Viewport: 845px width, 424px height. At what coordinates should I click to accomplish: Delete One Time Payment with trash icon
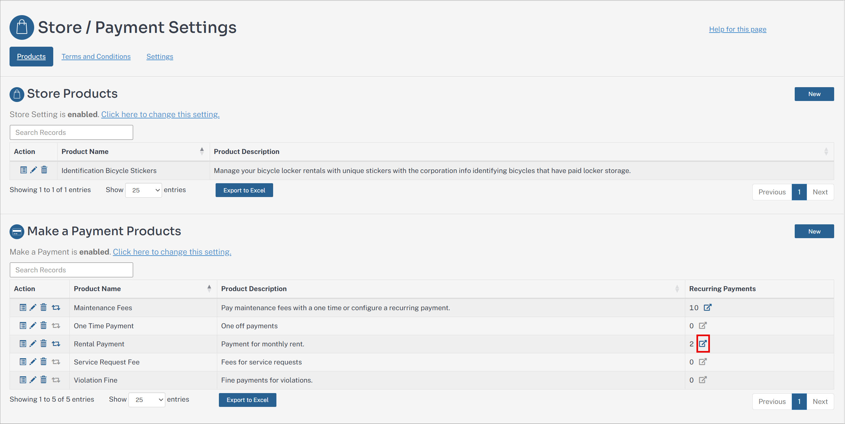(43, 326)
